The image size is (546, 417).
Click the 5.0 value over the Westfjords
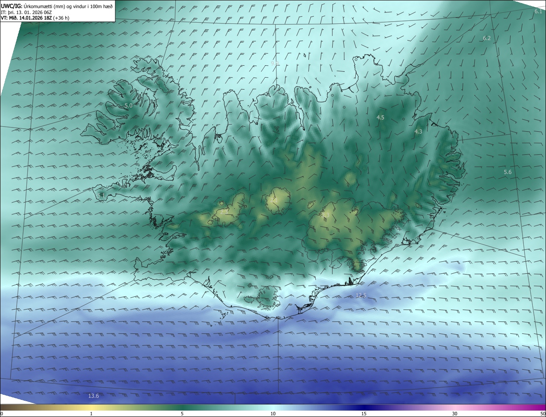128,105
